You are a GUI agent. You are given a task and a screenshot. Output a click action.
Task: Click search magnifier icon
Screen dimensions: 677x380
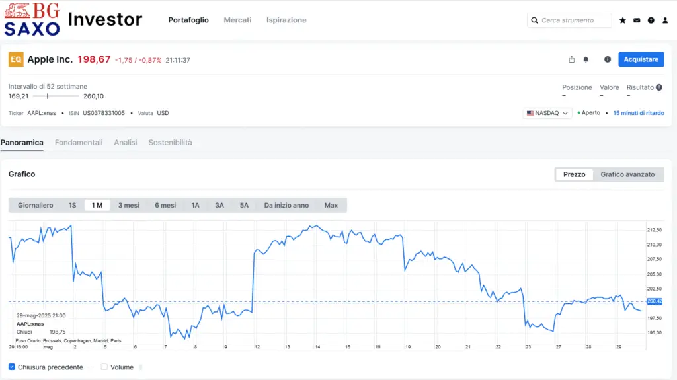click(x=534, y=20)
